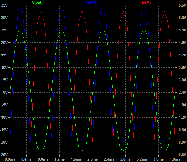Click the -5V left axis label
Screen dimensions: 187x162
tap(5, 105)
